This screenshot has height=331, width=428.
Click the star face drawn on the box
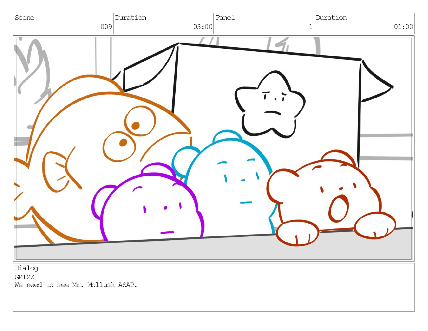(270, 104)
